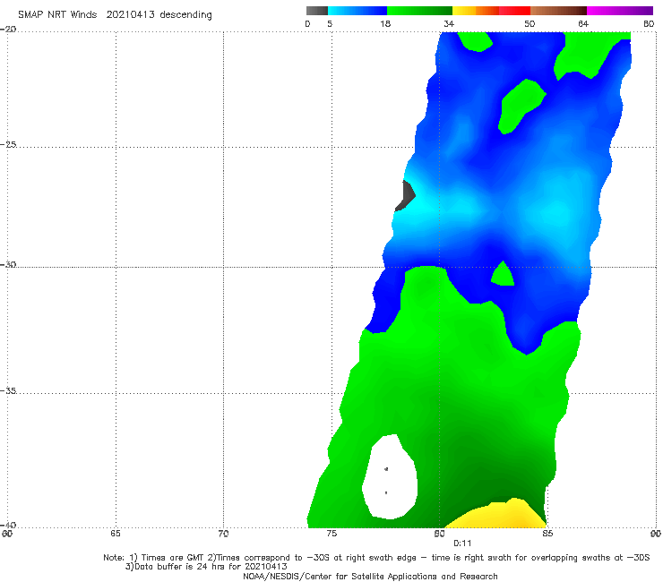Click colorbar label '34'
This screenshot has height=582, width=663.
click(x=449, y=24)
